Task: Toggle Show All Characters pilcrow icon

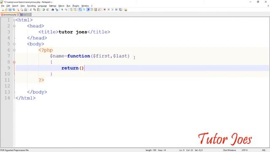Action: click(84, 10)
